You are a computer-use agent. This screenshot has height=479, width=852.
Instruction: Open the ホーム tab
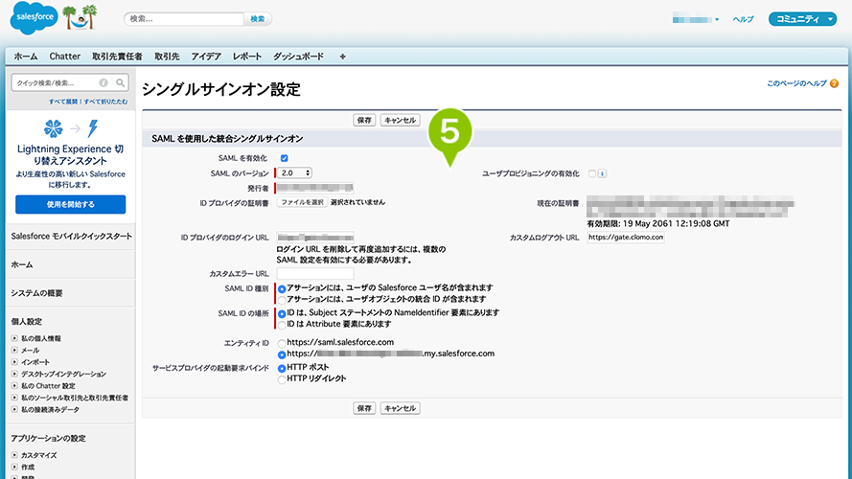(x=26, y=57)
